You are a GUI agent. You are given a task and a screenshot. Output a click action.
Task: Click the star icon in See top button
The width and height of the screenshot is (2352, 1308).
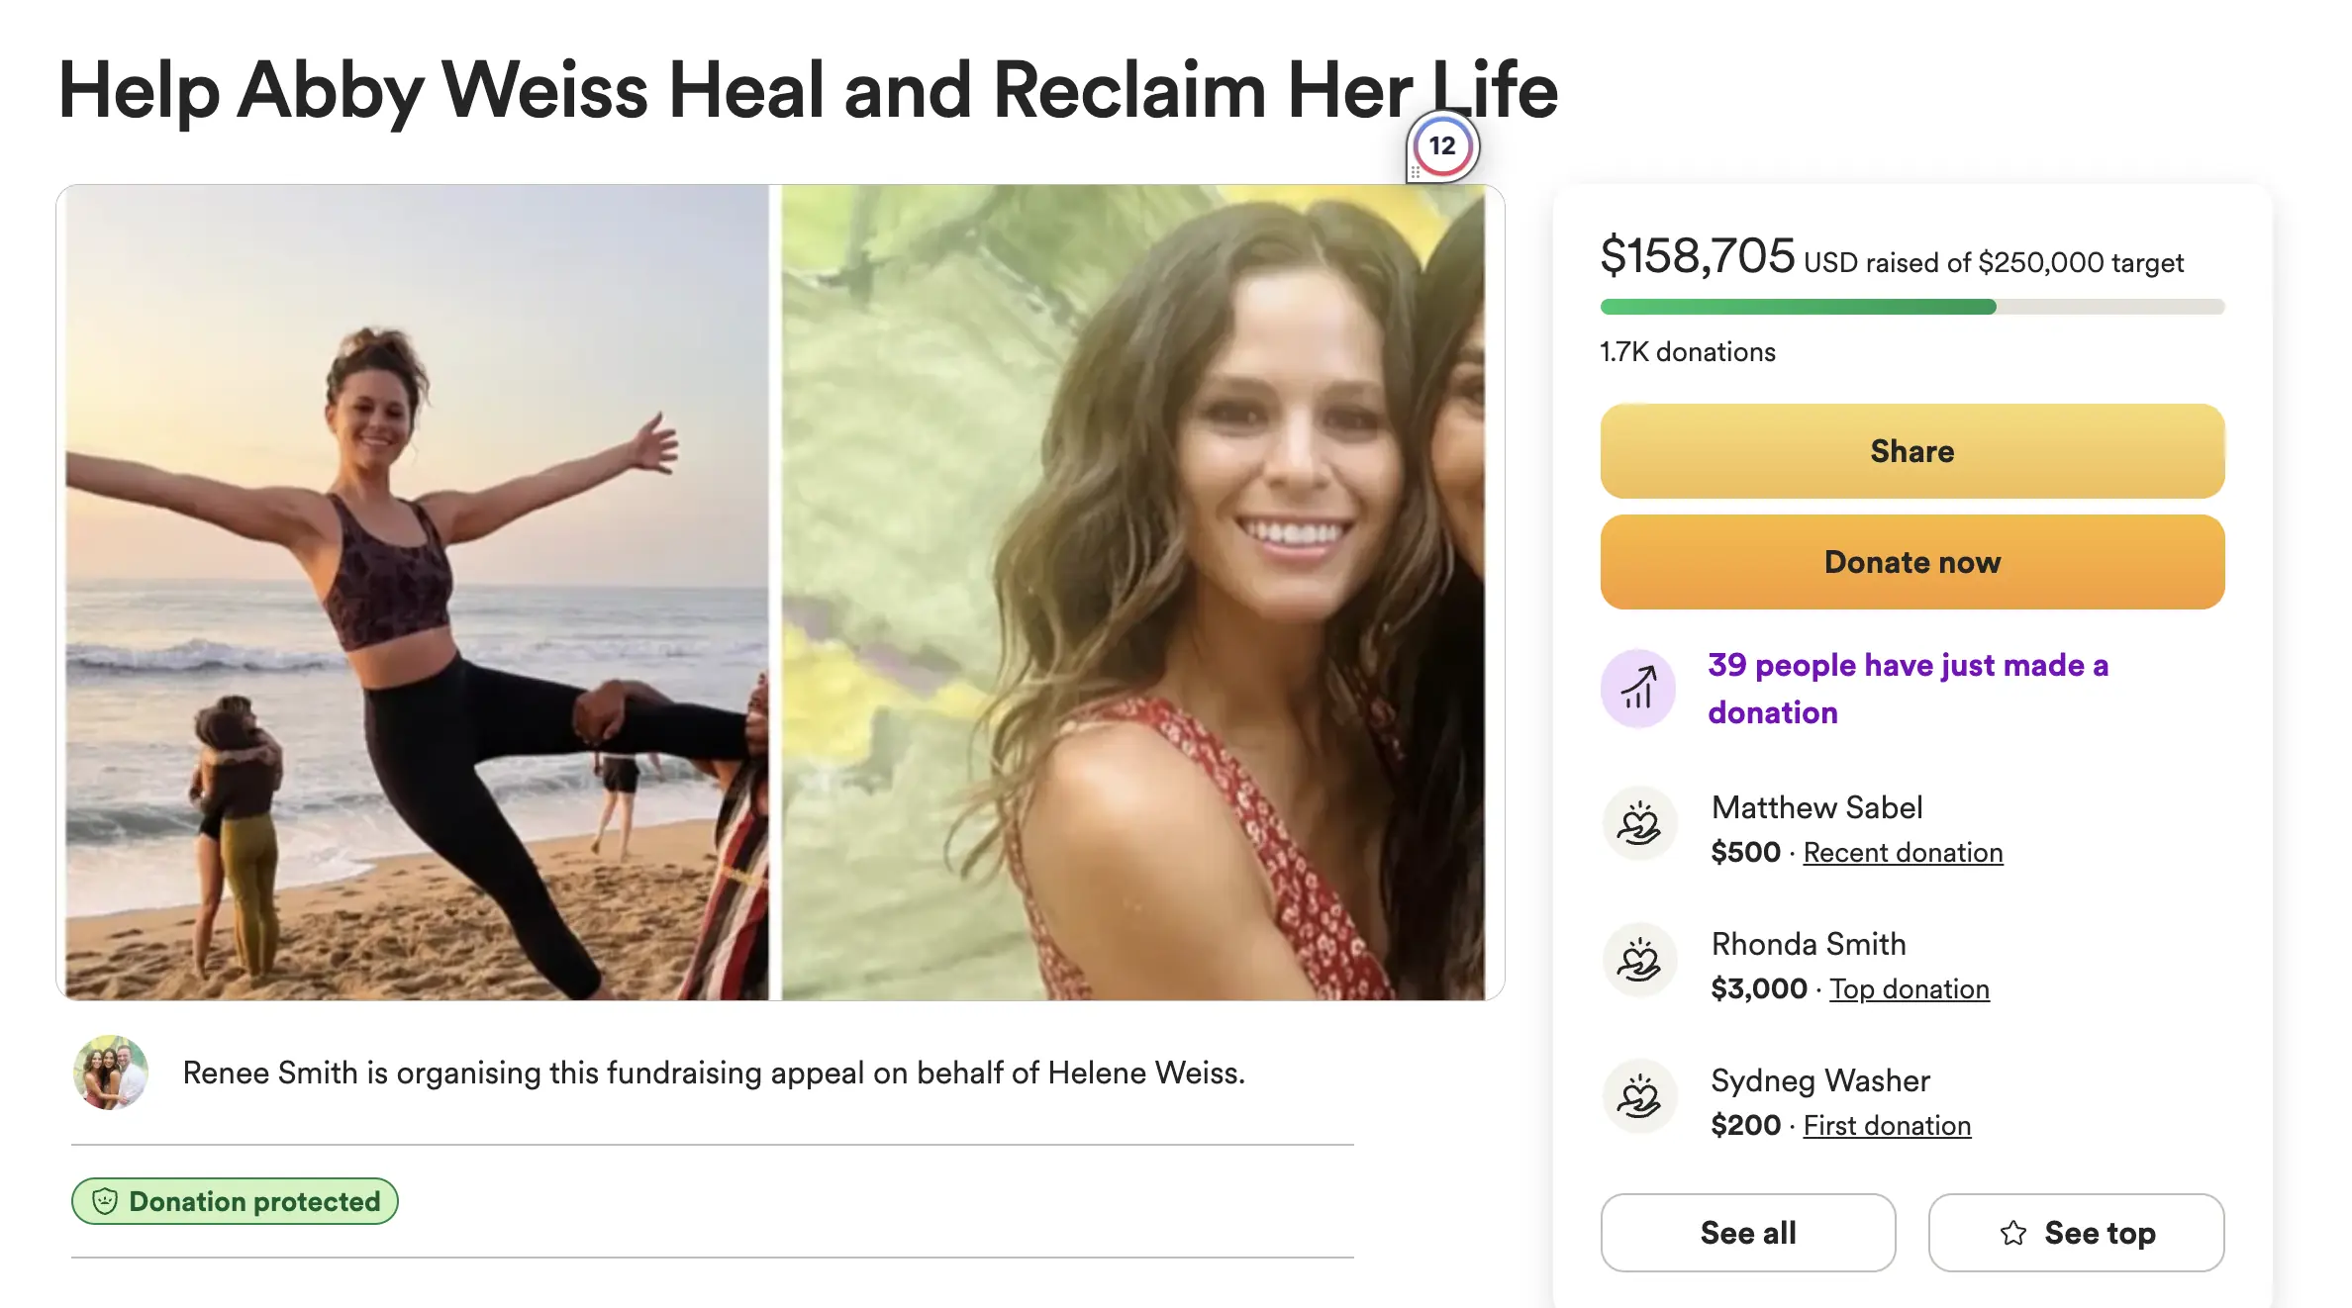[2012, 1233]
